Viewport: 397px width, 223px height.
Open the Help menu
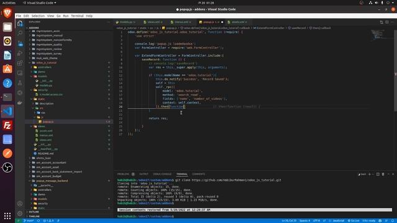89,16
